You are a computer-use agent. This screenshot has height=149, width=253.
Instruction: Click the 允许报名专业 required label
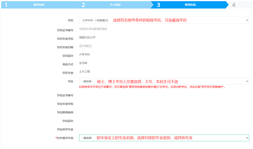click(64, 138)
